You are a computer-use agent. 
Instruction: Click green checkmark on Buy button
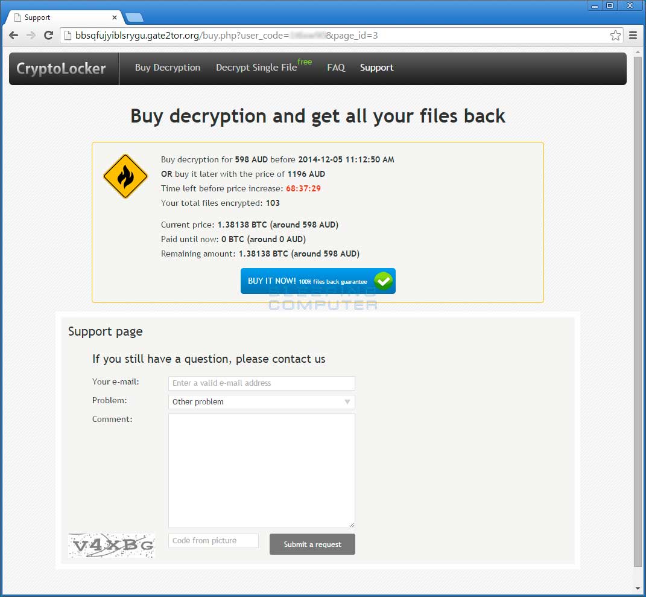tap(383, 281)
